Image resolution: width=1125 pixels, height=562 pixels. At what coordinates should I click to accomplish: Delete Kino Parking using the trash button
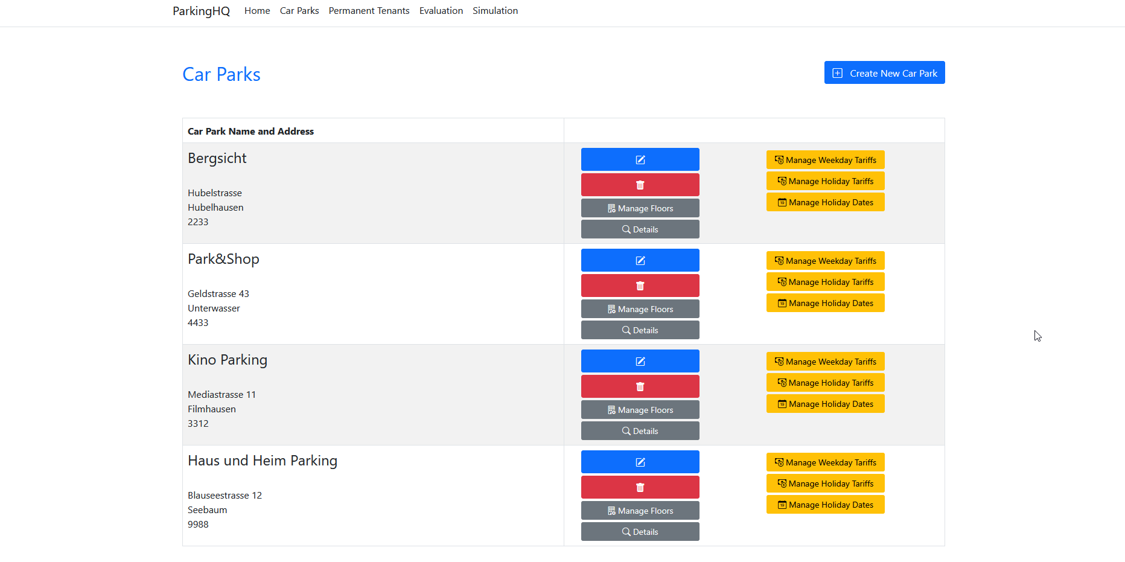tap(640, 386)
